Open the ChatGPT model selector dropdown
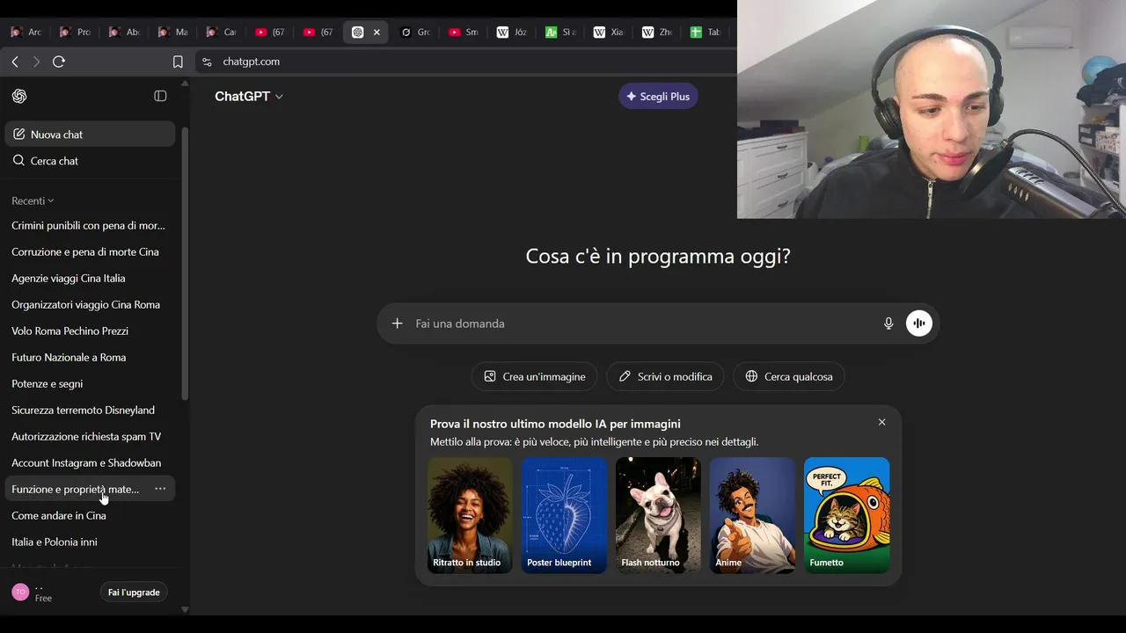 (249, 96)
